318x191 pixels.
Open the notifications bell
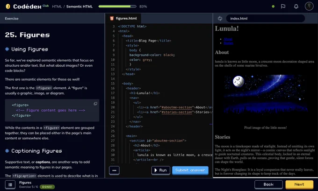(x=296, y=7)
